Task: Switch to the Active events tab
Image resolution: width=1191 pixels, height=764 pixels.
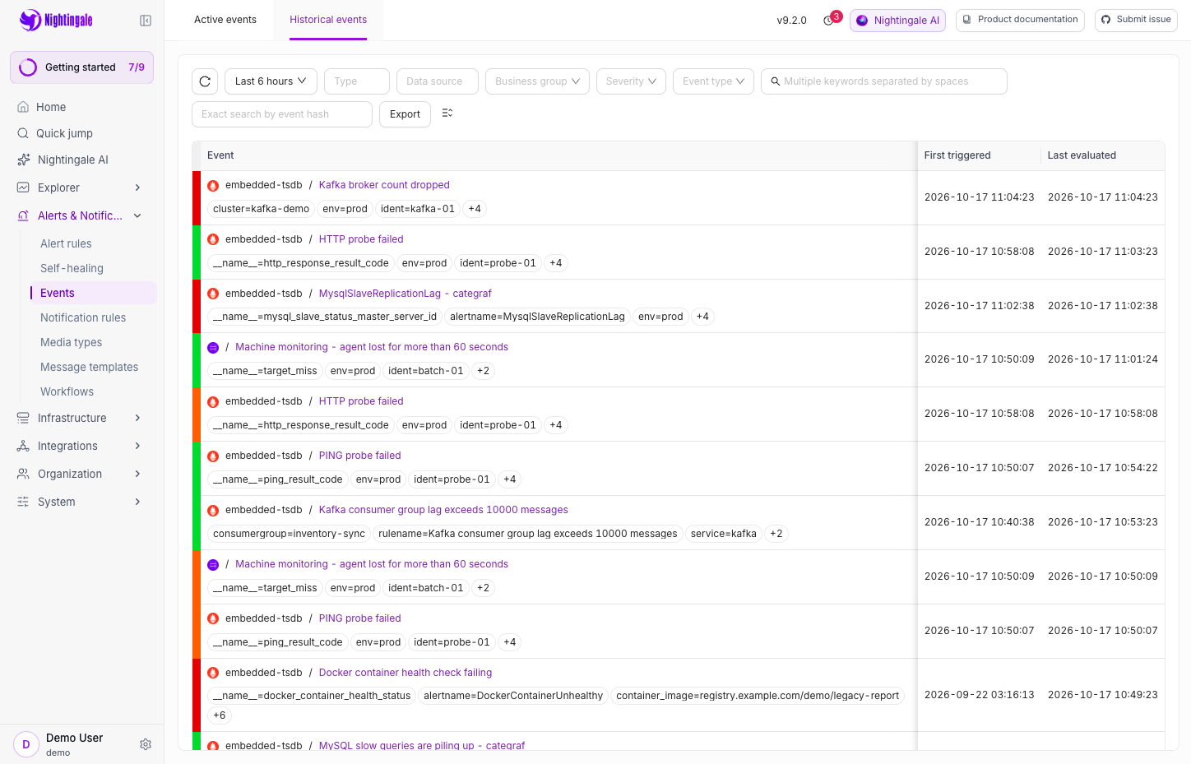Action: [x=225, y=20]
